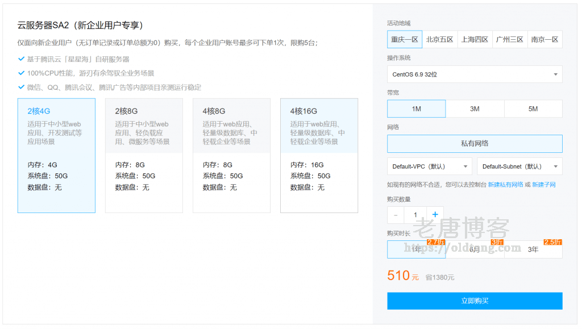
Task: Choose the 4核16G server plan card
Action: point(319,156)
